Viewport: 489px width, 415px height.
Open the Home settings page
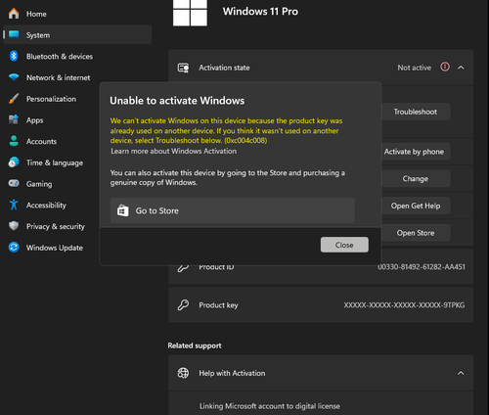pos(77,14)
